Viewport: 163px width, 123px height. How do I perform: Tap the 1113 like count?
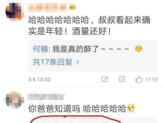[151, 80]
